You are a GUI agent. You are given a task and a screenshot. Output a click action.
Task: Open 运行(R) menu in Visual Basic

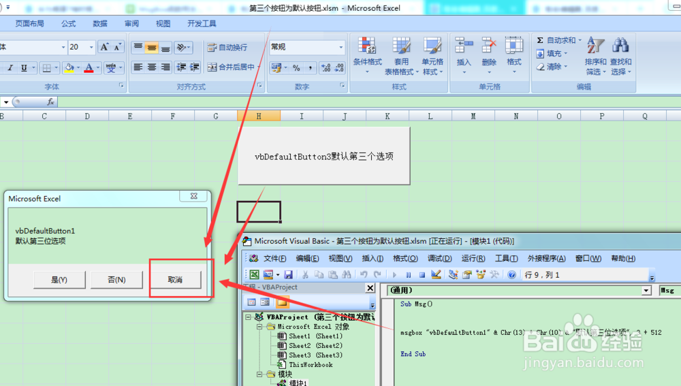[473, 258]
